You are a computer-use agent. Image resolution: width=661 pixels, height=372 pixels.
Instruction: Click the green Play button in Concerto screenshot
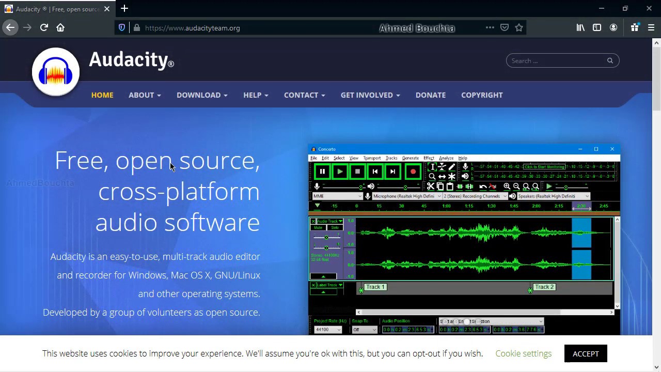(x=340, y=172)
